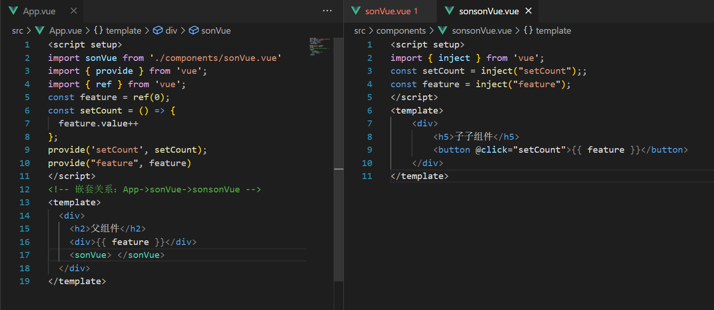Open the More Actions ellipsis menu
The image size is (714, 310).
click(327, 11)
